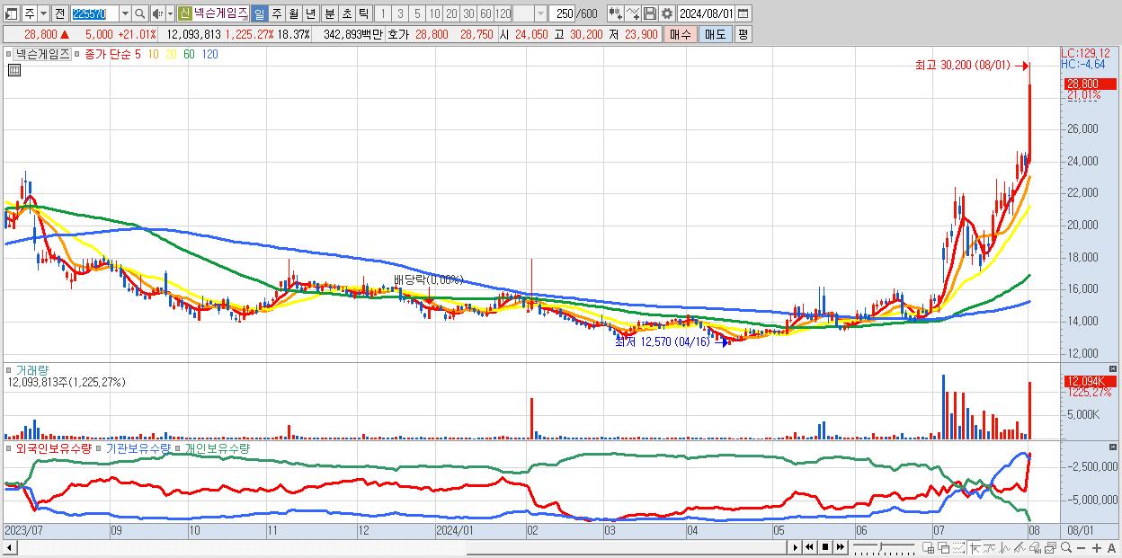The width and height of the screenshot is (1122, 558).
Task: Click the red 매수 buy button
Action: click(x=681, y=34)
